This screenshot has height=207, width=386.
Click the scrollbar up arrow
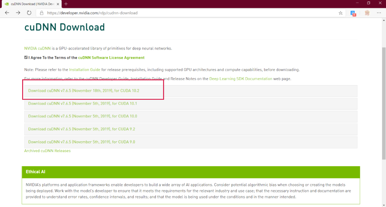384,20
